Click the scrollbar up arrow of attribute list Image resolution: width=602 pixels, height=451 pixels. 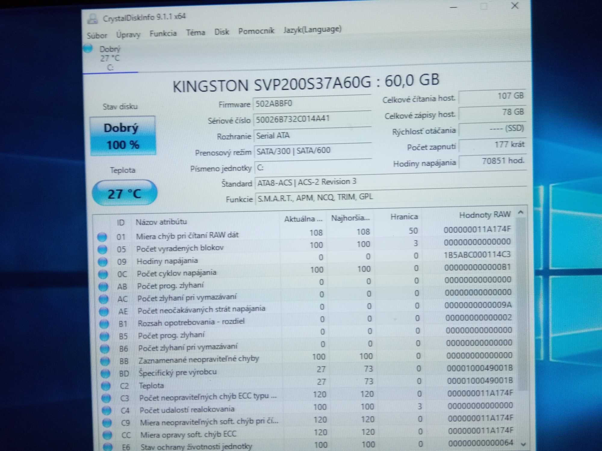521,213
